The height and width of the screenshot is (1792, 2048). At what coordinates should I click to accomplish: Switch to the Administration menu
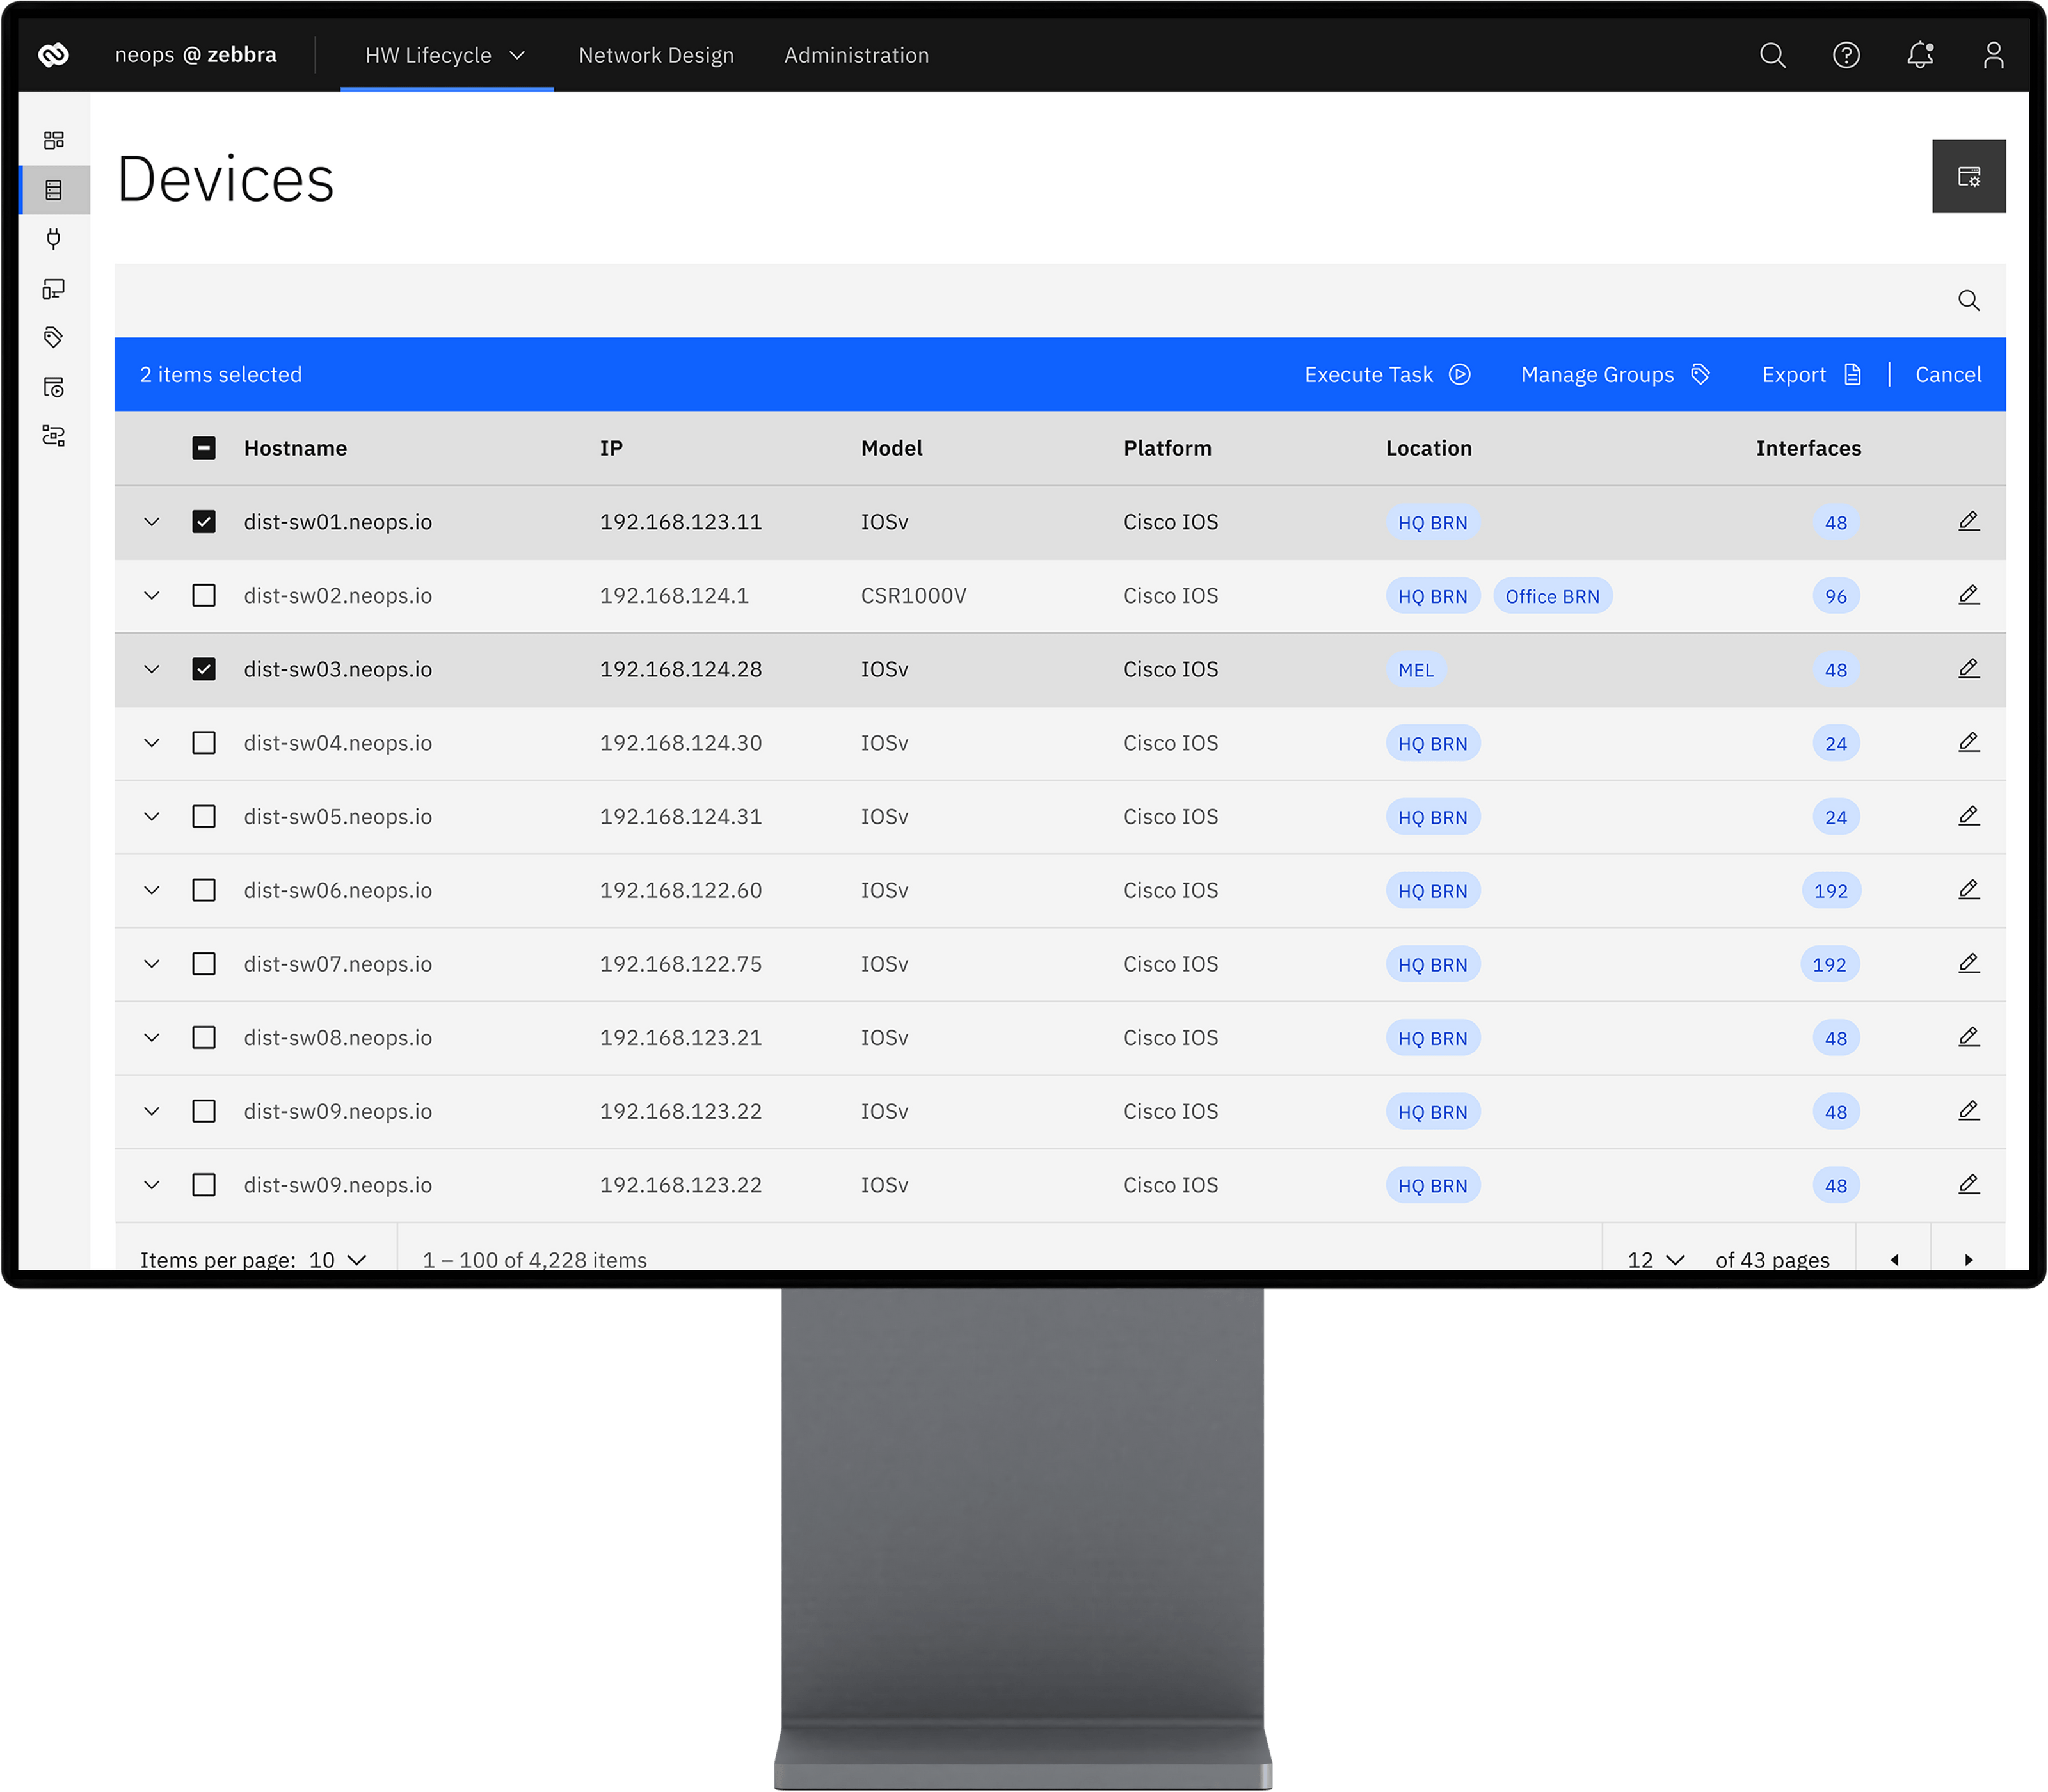click(856, 56)
